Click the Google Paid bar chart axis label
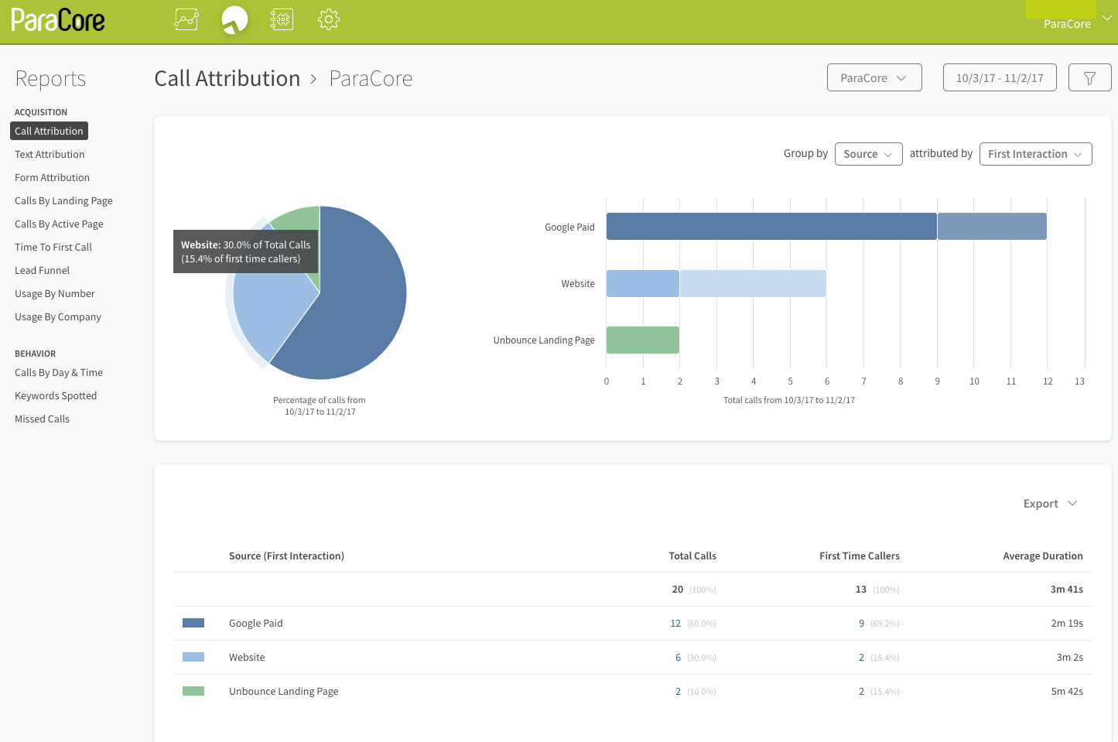Image resolution: width=1118 pixels, height=742 pixels. [x=569, y=227]
